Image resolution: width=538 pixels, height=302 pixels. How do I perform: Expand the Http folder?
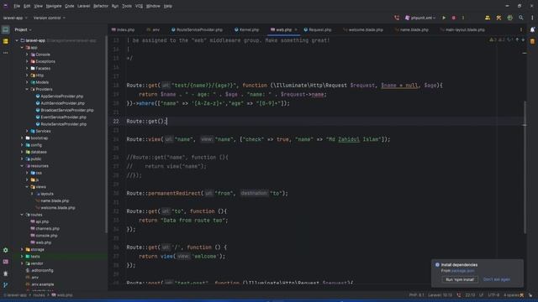point(27,75)
